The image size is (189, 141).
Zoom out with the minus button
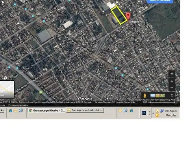[x=172, y=88]
